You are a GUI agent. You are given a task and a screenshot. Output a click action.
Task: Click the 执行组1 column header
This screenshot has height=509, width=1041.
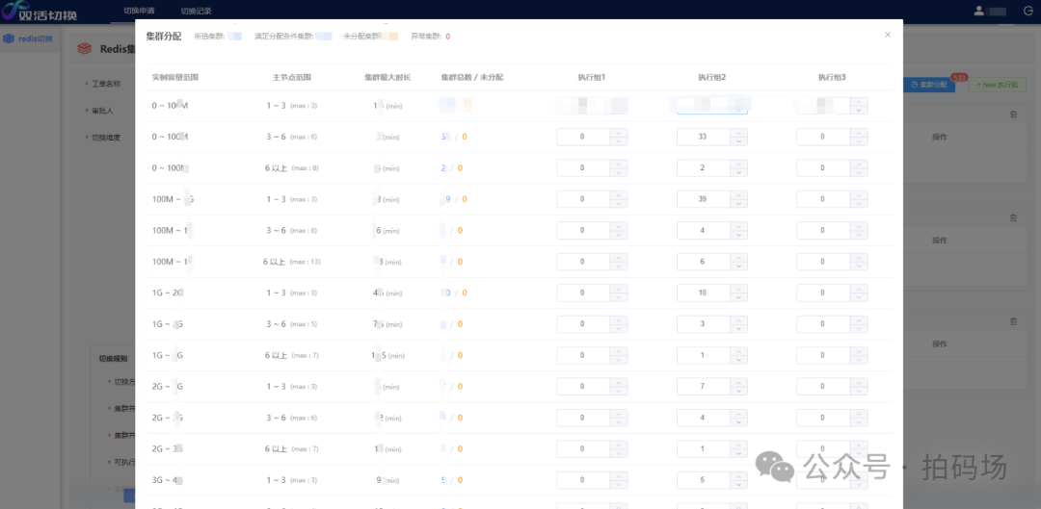coord(592,78)
